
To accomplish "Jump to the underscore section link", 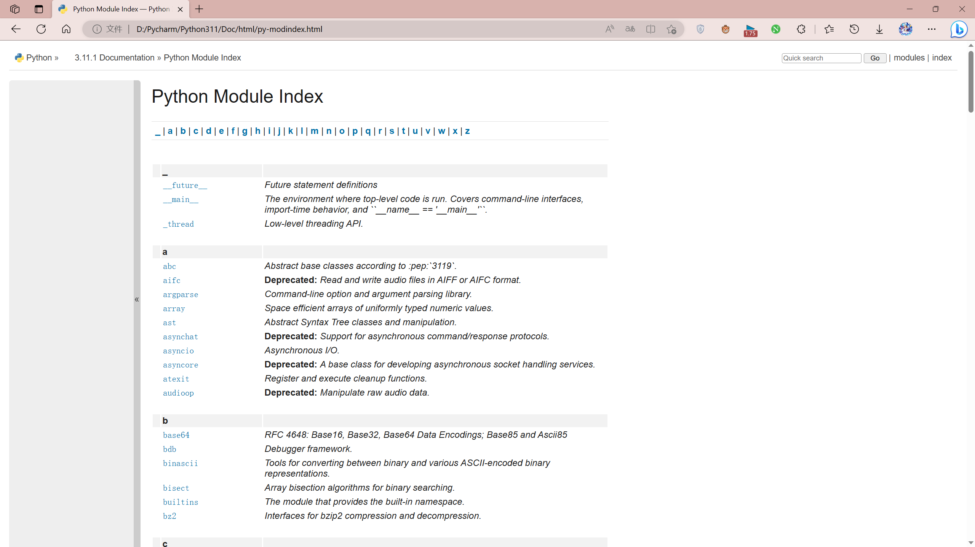I will pyautogui.click(x=157, y=132).
